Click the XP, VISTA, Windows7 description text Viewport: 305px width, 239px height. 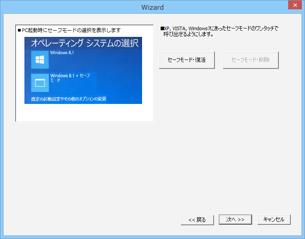click(219, 31)
